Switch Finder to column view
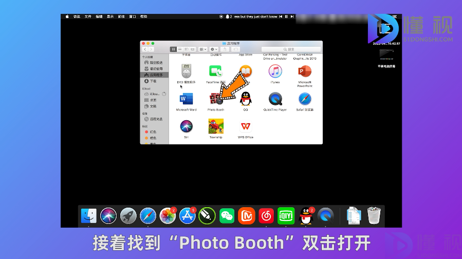Image resolution: width=462 pixels, height=259 pixels. coord(186,49)
